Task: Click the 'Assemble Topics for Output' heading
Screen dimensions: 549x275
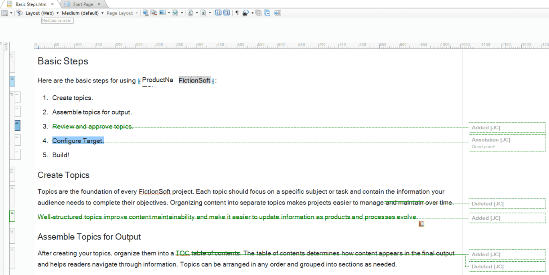Action: click(x=89, y=237)
